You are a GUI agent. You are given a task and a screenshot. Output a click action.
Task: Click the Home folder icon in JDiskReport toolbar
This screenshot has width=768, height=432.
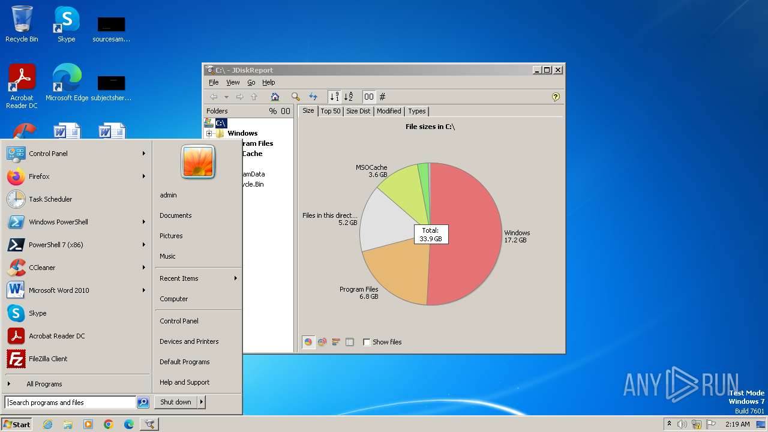[x=275, y=97]
